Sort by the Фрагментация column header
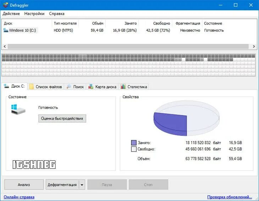Screen dimensions: 259x201 188,23
